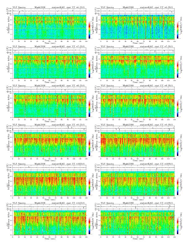
Task: Select the color bar beside the 9:20 spectrogram
Action: 89,147
